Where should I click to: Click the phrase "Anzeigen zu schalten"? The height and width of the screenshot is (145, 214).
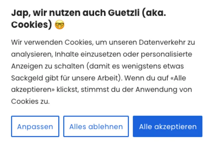coord(48,66)
